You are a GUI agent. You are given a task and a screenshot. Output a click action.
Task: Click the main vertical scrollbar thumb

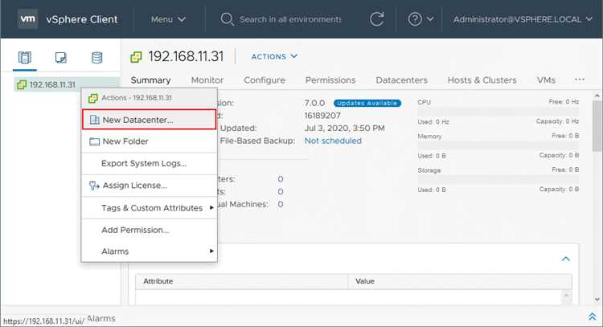[x=597, y=125]
